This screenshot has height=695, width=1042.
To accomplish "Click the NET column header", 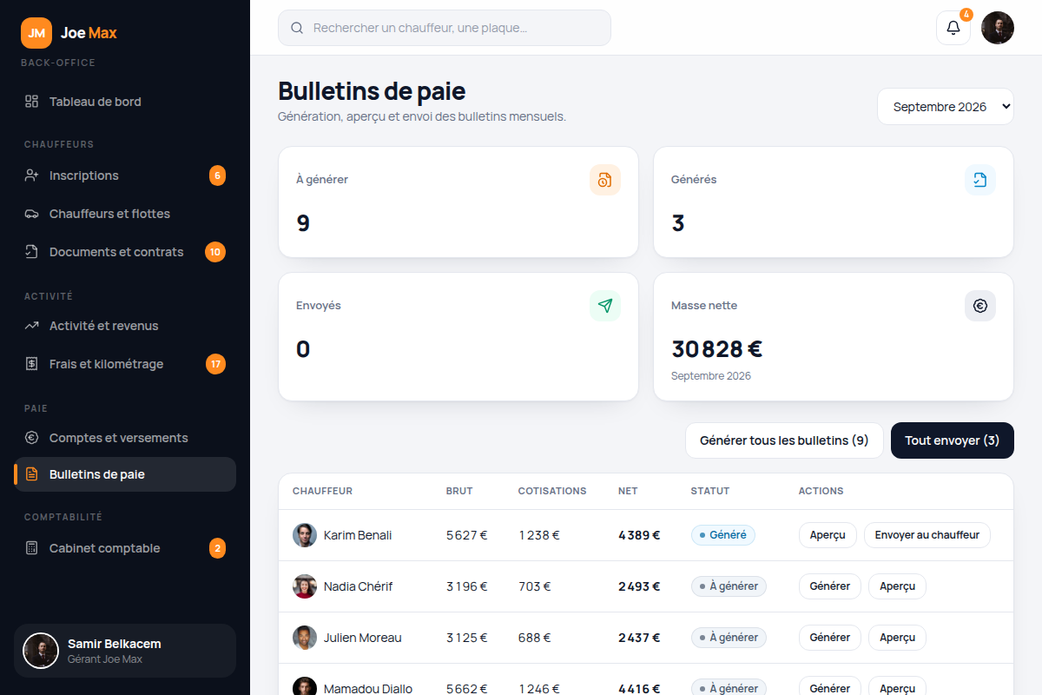I will coord(628,491).
